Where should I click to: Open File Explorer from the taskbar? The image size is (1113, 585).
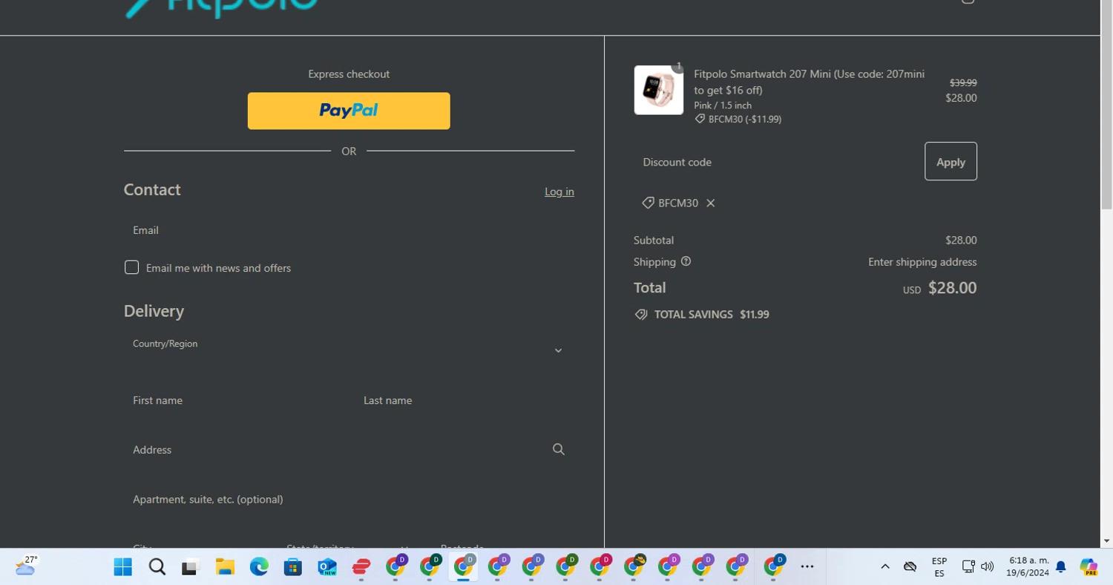[x=225, y=567]
